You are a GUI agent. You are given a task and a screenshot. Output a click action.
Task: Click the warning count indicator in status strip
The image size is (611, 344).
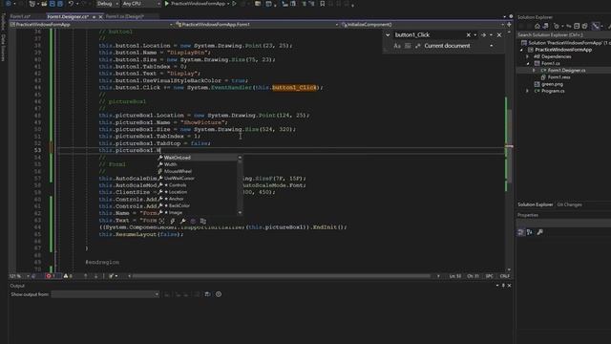click(x=68, y=276)
